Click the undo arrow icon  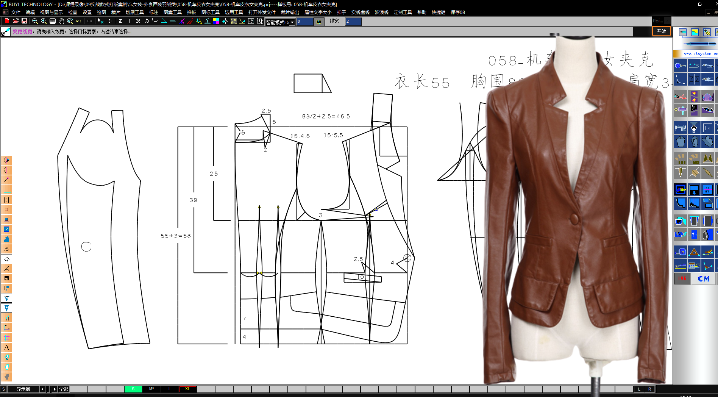click(x=79, y=21)
